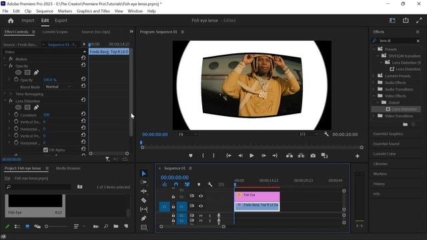Click Mark Out button
This screenshot has width=427, height=240.
[213, 155]
